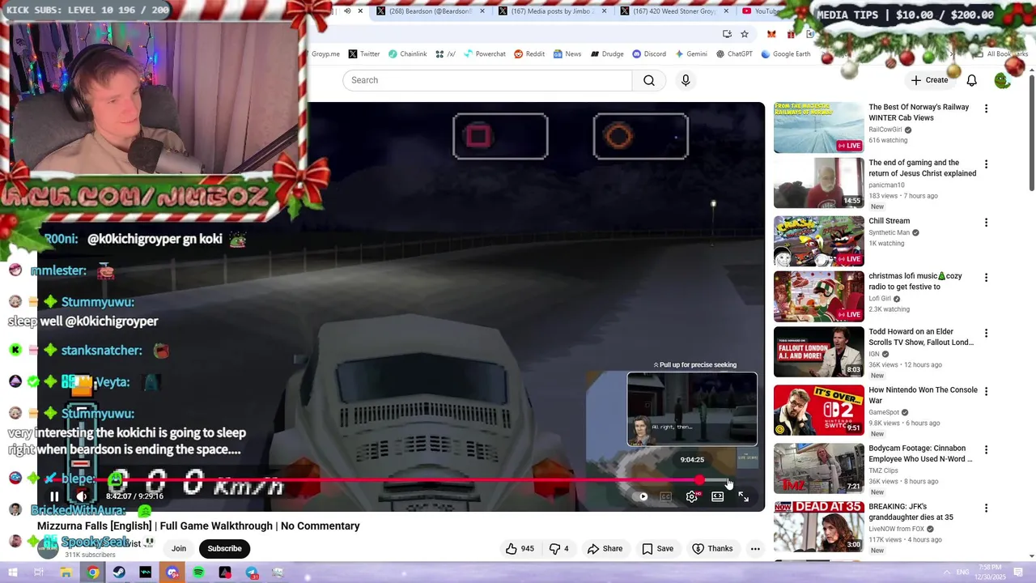Click the magnifier search button
1036x583 pixels.
[x=649, y=80]
